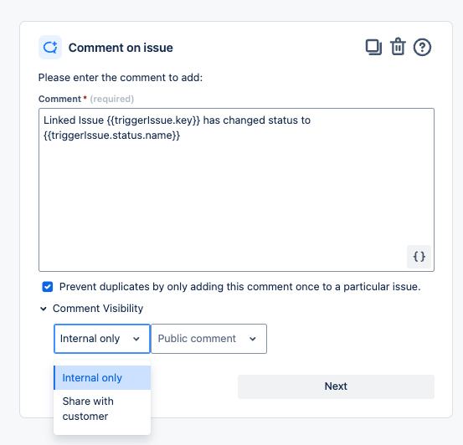Click the Comment field label
Viewport: 463px width, 445px height.
tap(59, 99)
